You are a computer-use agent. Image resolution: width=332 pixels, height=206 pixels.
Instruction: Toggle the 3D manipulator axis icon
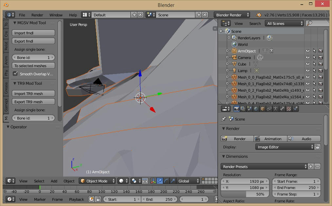click(153, 181)
